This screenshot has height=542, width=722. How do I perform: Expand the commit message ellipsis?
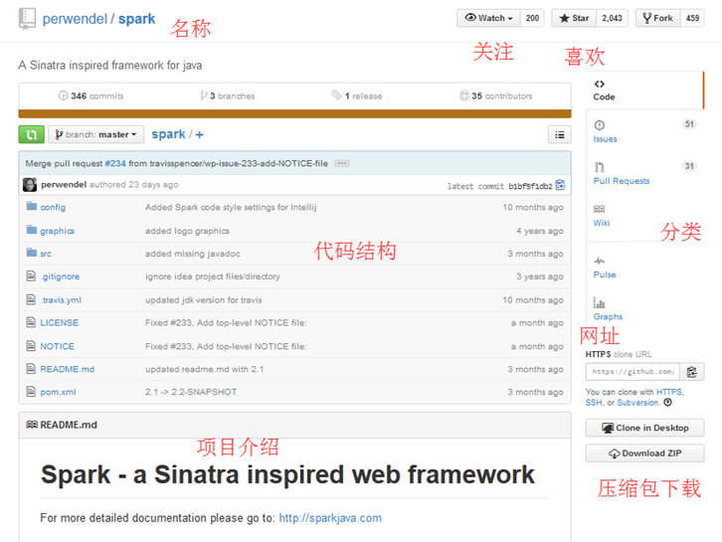[342, 163]
